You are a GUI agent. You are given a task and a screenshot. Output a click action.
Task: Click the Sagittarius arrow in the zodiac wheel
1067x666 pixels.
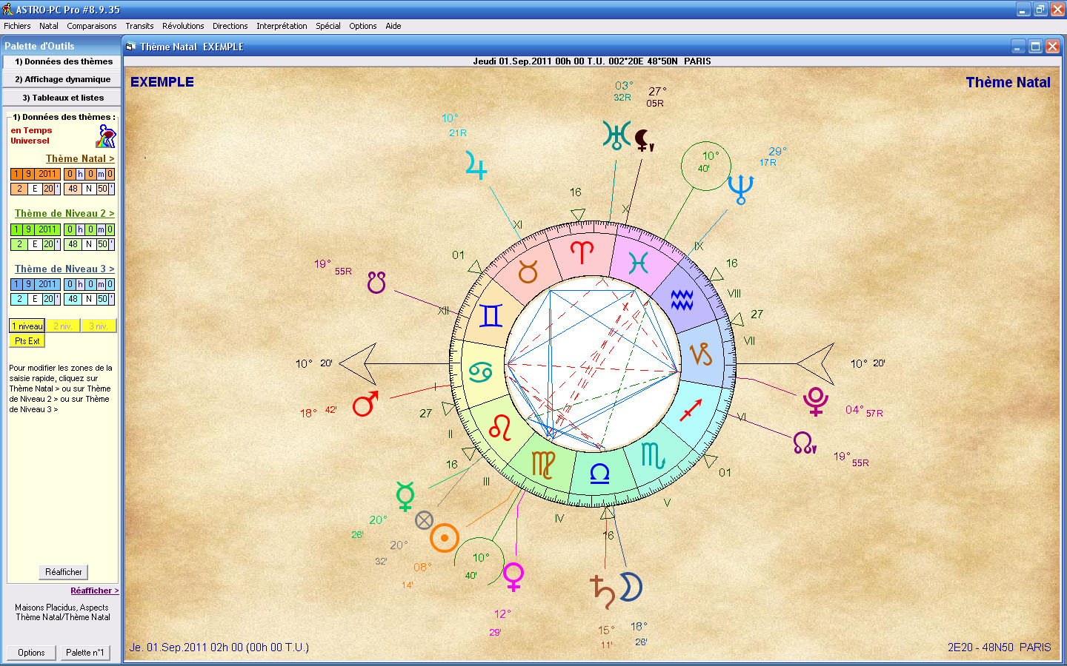(691, 410)
